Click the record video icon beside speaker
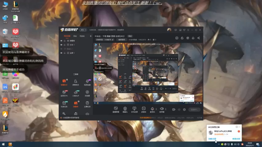Image resolution: width=262 pixels, height=147 pixels. pyautogui.click(x=174, y=109)
